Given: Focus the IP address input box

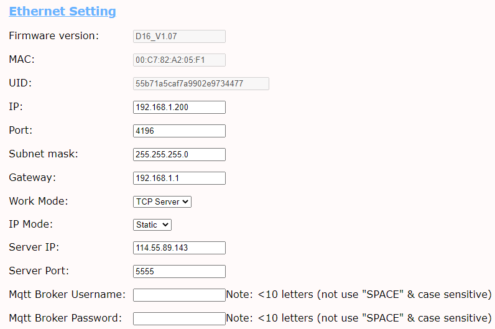Looking at the screenshot, I should [x=179, y=108].
